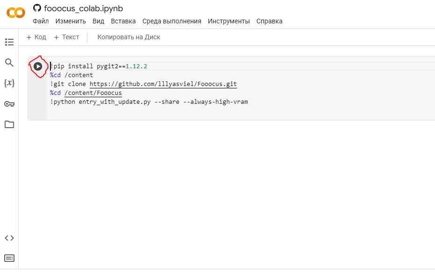This screenshot has width=435, height=274.
Task: Click Копировать на Диск button
Action: point(129,37)
